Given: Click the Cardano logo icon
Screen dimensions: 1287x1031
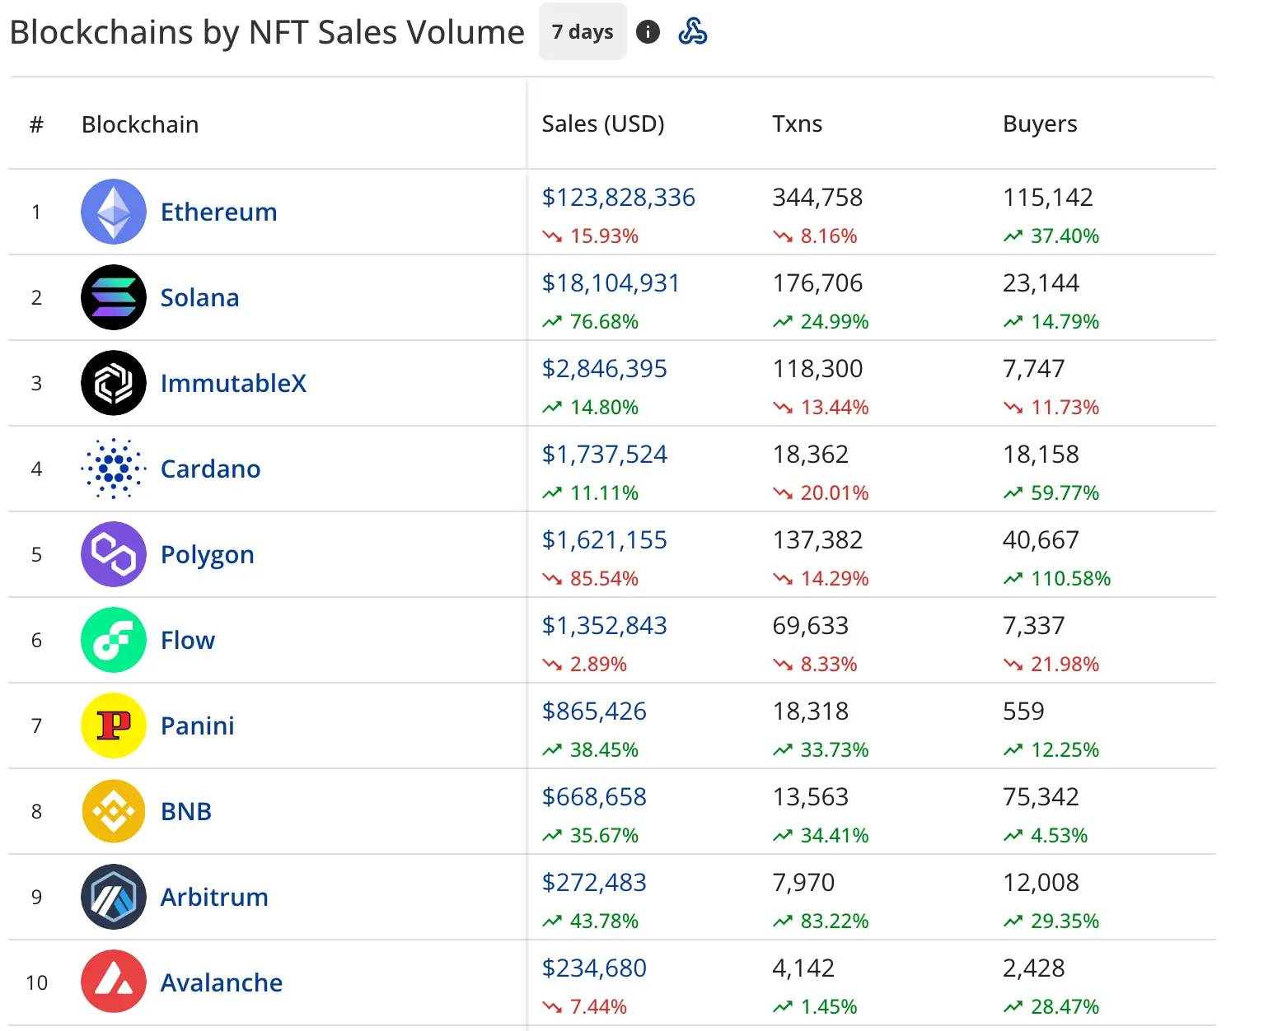Looking at the screenshot, I should click(x=114, y=469).
